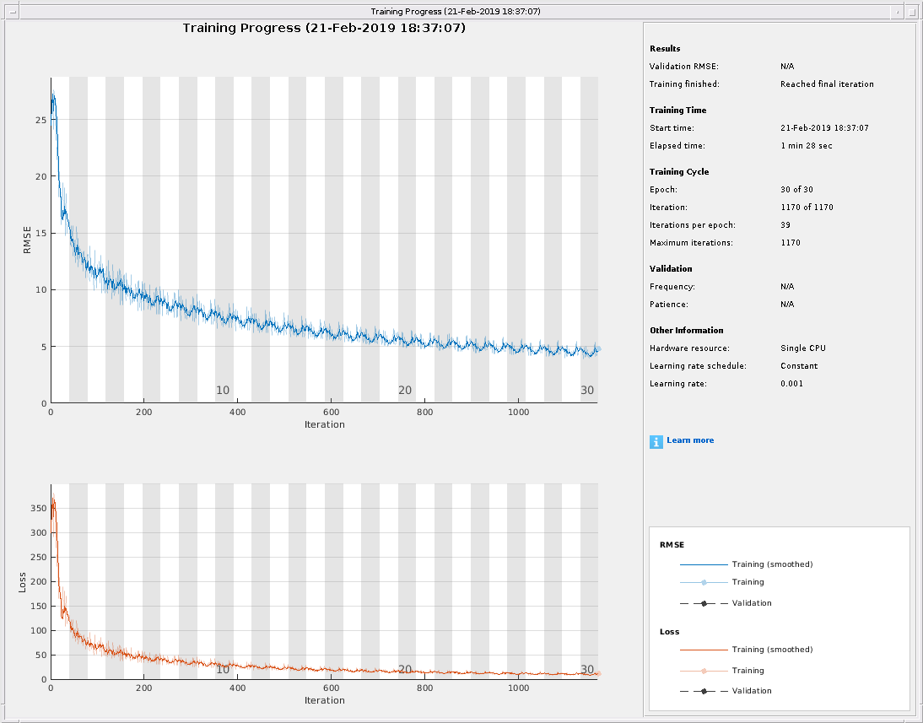The width and height of the screenshot is (923, 723).
Task: Click the Elapsed time value
Action: pos(805,146)
